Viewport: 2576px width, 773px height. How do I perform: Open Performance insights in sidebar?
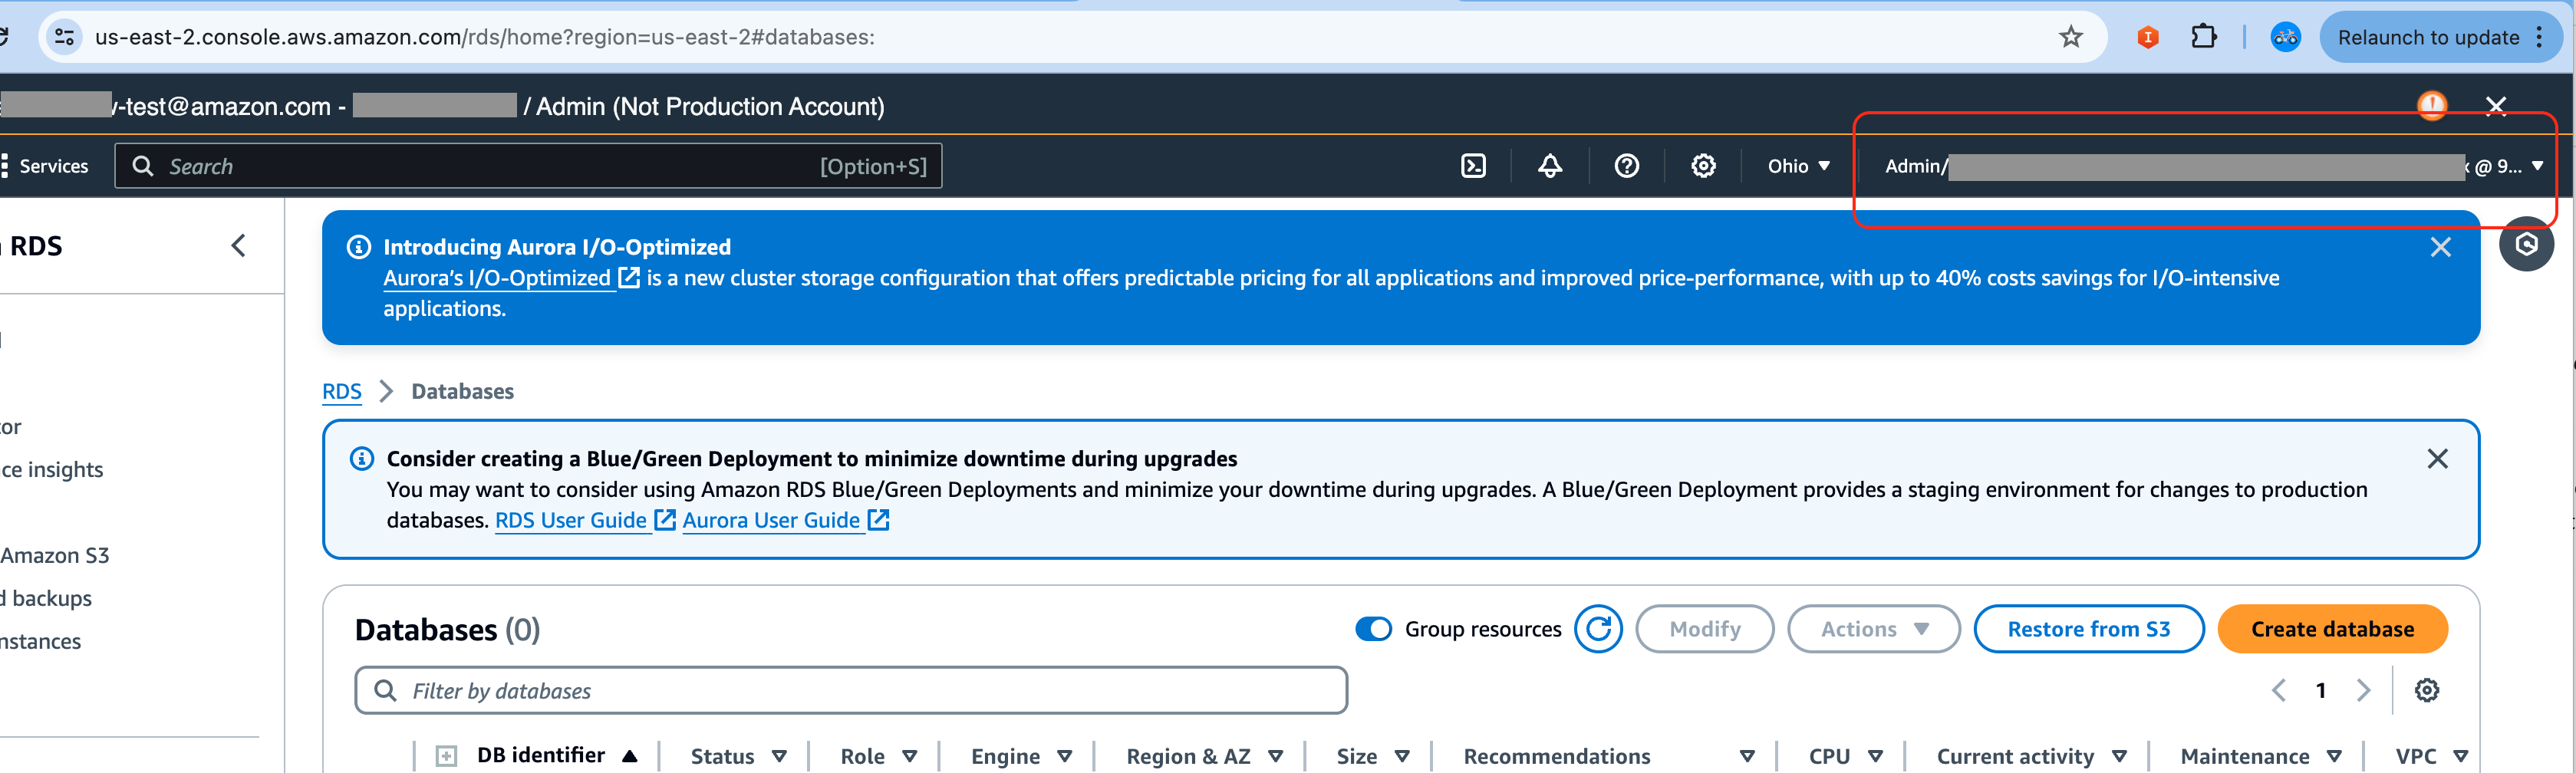point(52,469)
